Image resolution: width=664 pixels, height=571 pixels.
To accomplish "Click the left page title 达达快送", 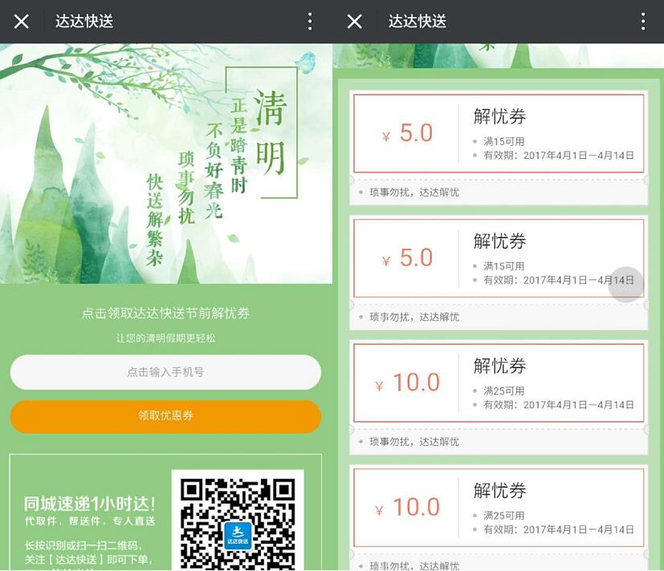I will [x=84, y=21].
